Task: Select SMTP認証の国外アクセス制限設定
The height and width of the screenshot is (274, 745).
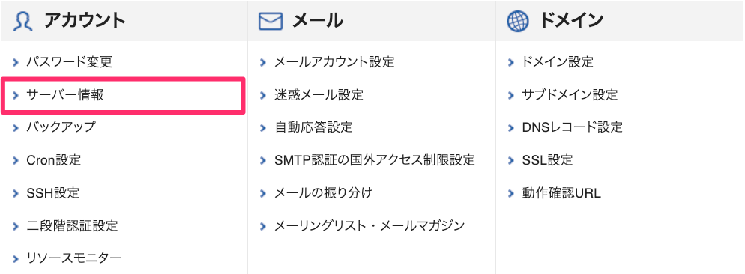Action: point(375,160)
